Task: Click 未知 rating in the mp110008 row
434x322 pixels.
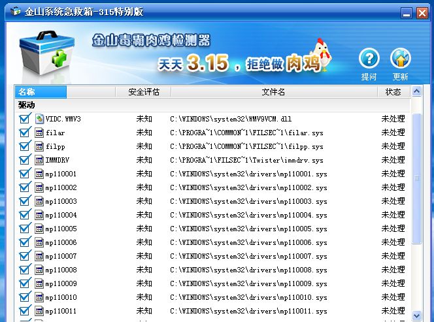Action: coord(144,270)
